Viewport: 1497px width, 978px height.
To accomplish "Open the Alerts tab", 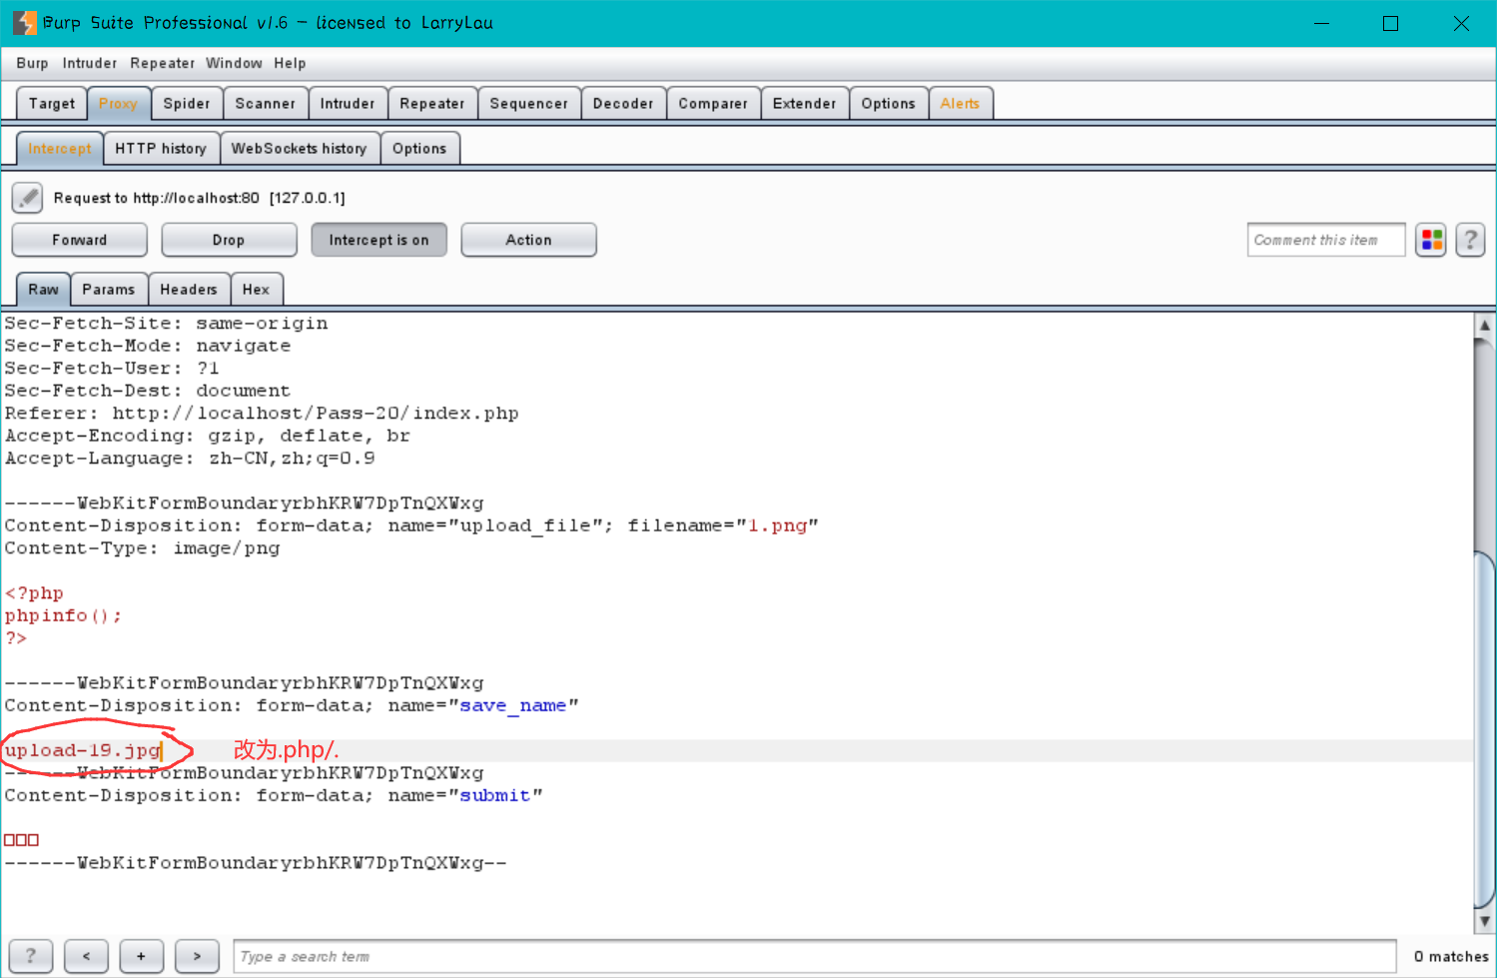I will [x=961, y=103].
